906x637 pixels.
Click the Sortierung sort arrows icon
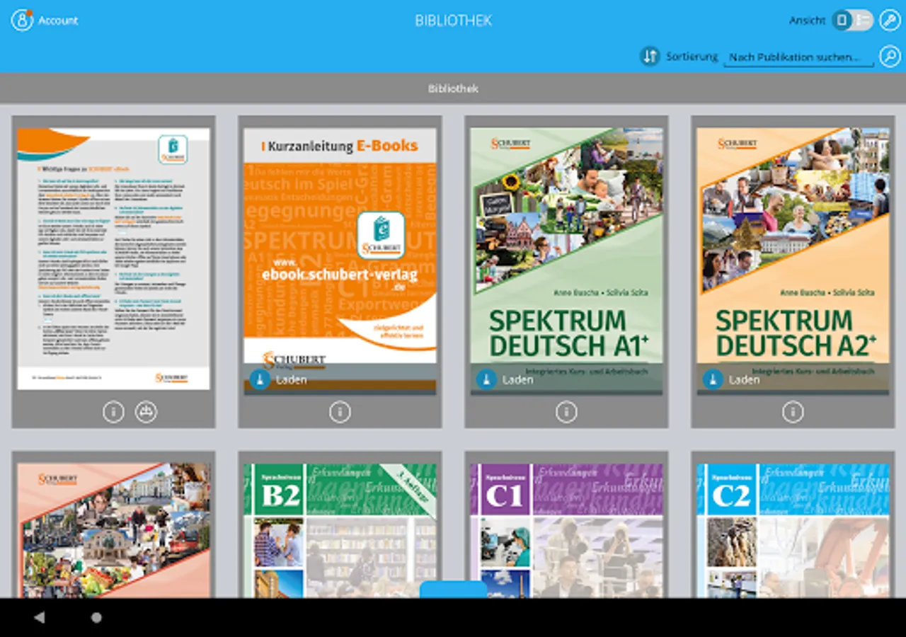pyautogui.click(x=650, y=56)
